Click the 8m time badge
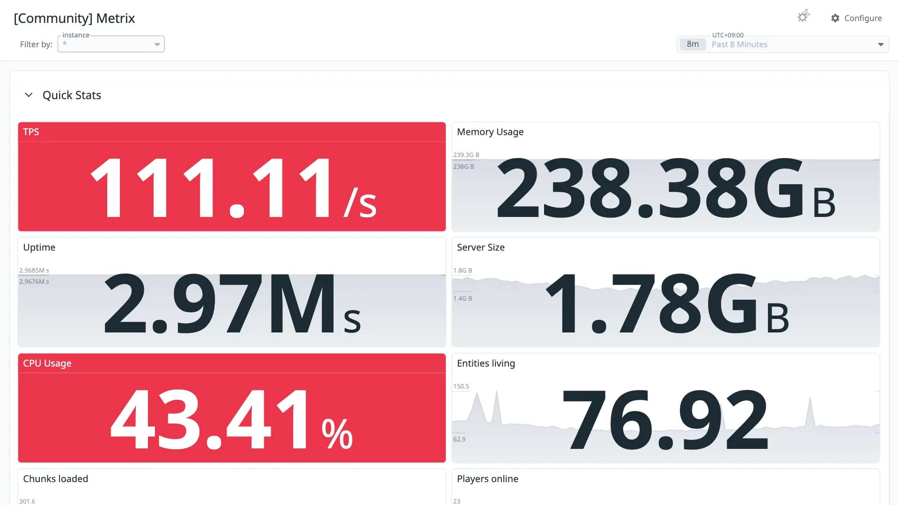899x505 pixels. (693, 44)
